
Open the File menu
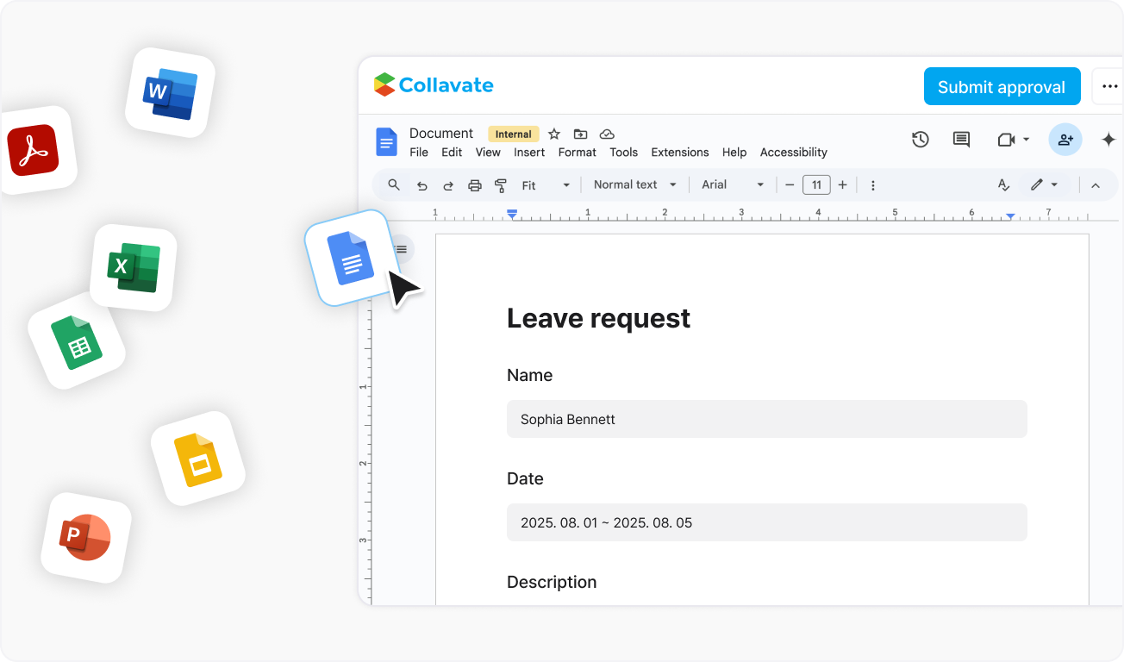coord(419,153)
